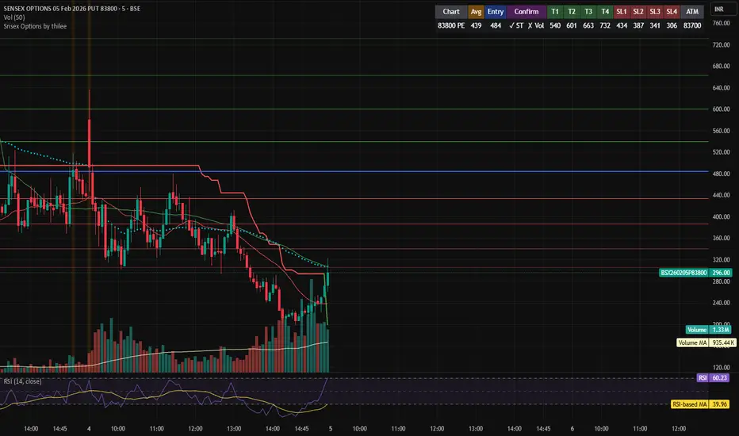Click the 240.00 price axis label
Viewport: 739px width, 436px height.
point(721,303)
